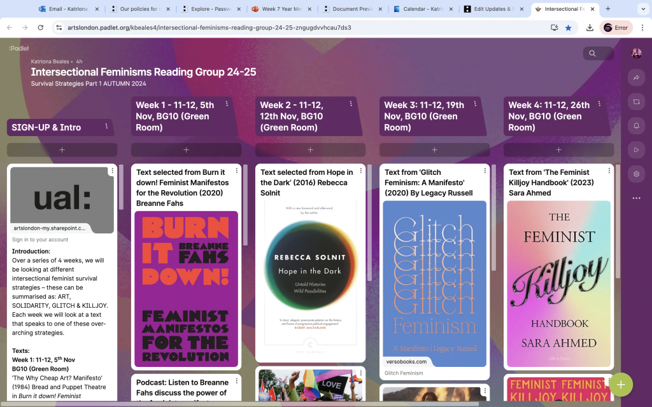Open the Burn it down post options menu
This screenshot has height=407, width=652.
click(x=237, y=170)
